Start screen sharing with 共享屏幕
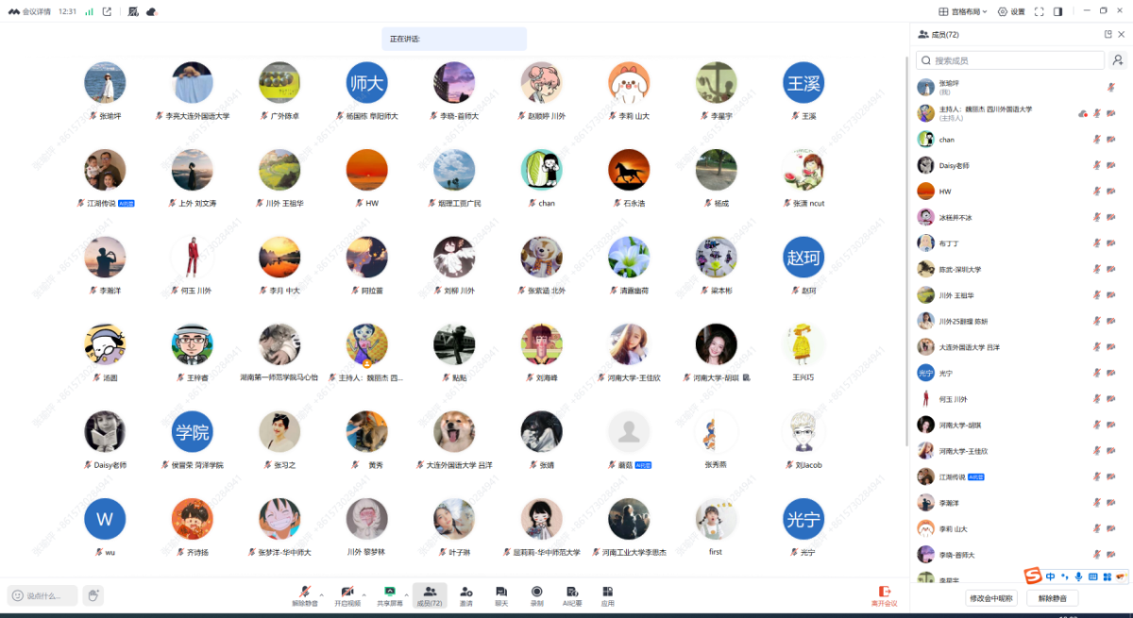This screenshot has height=618, width=1133. 389,594
